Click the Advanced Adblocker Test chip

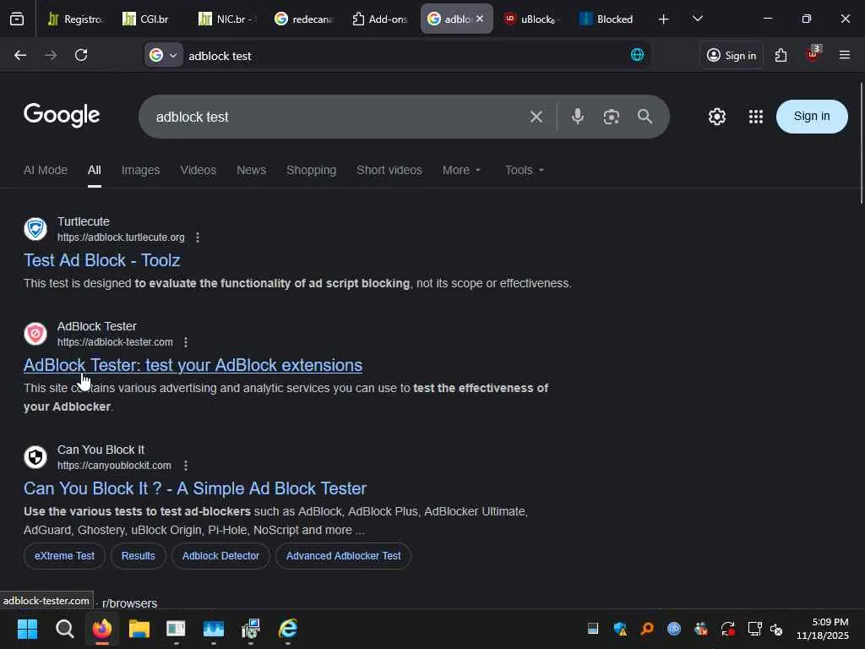pos(343,556)
